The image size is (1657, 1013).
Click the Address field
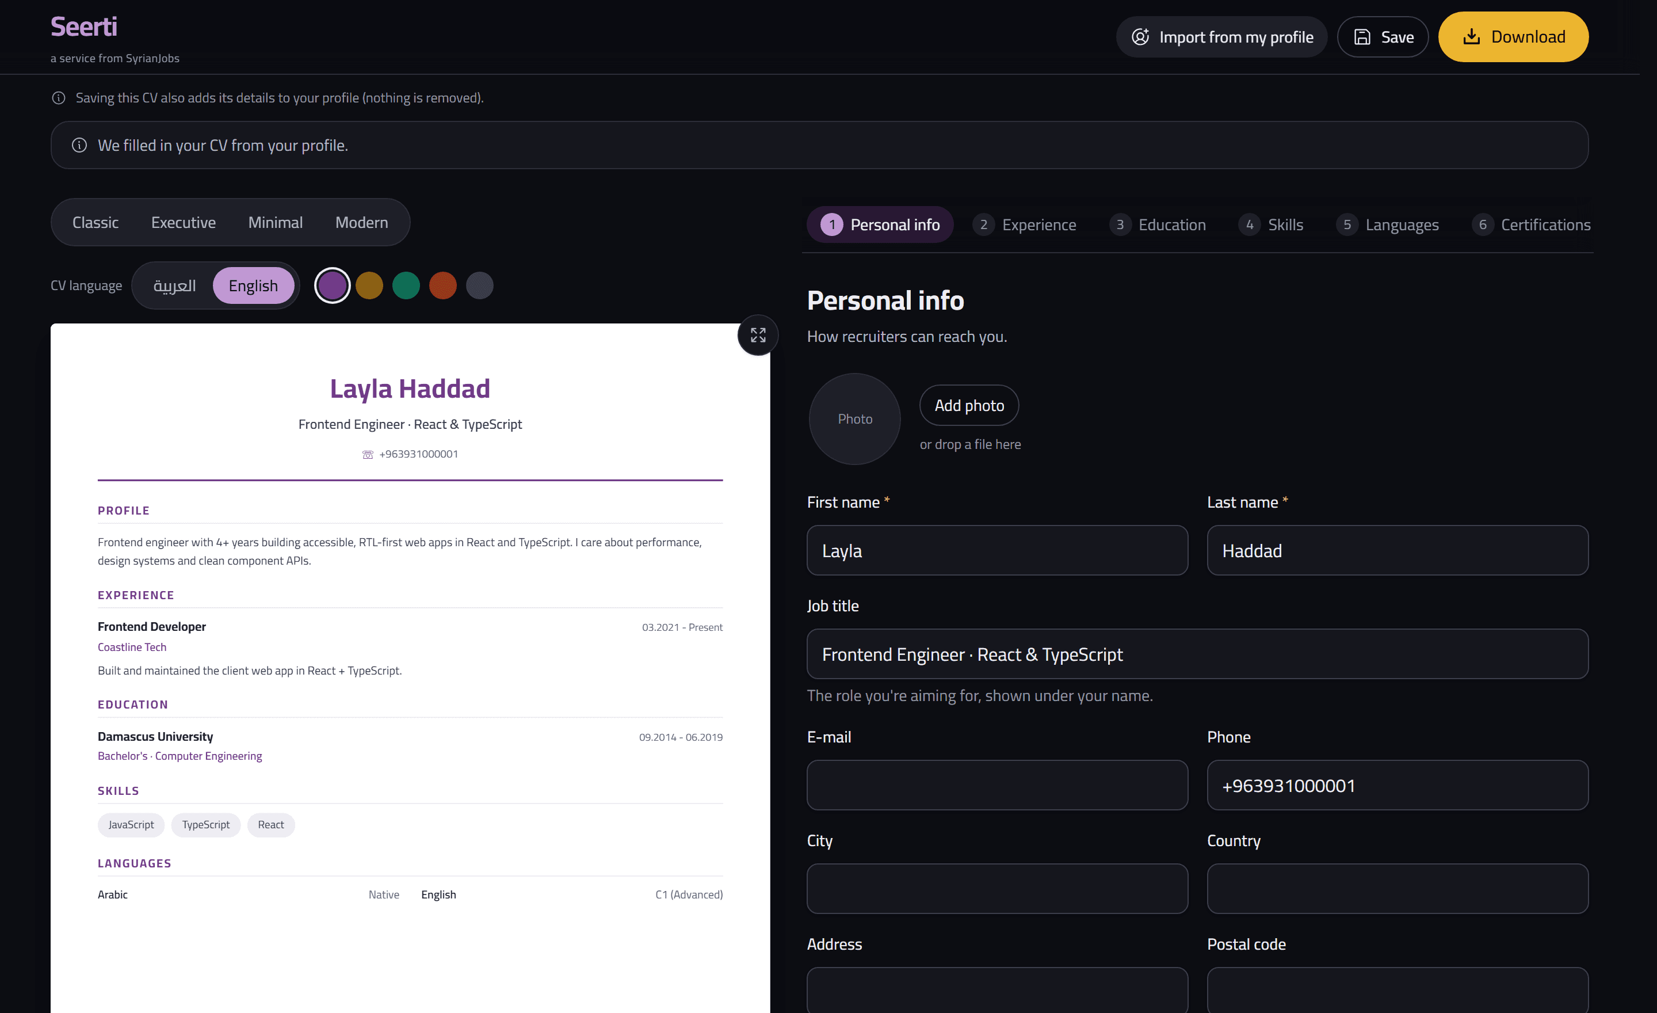pyautogui.click(x=997, y=990)
